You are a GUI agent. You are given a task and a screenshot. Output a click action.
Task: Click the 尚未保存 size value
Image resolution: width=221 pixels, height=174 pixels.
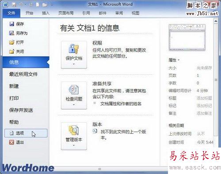pyautogui.click(x=204, y=68)
